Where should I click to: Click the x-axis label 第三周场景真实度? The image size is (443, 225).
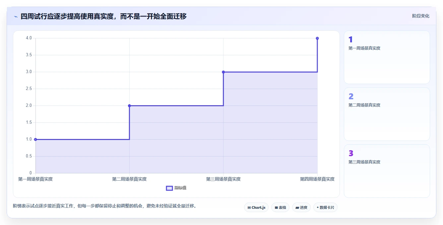coord(223,179)
